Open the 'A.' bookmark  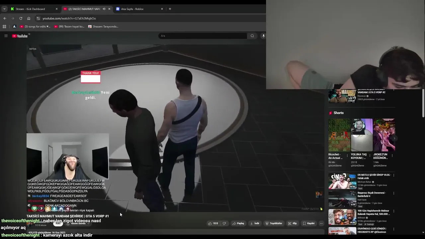(14, 27)
